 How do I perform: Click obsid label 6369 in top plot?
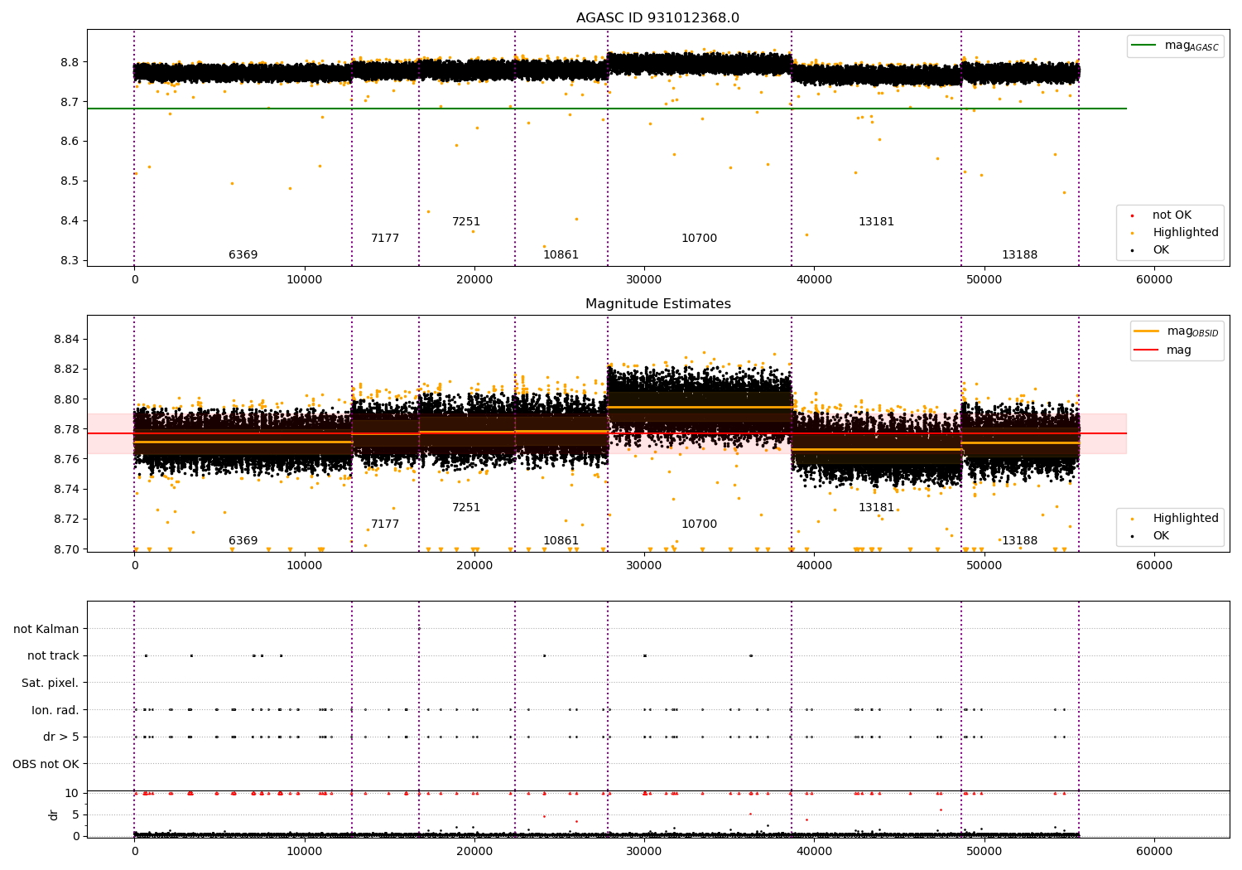243,255
